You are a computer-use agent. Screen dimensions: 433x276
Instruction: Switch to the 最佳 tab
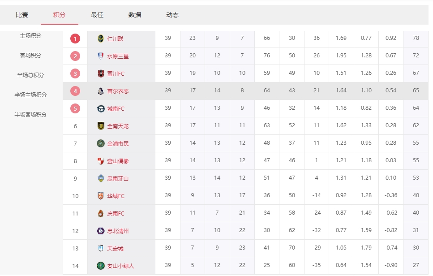click(97, 15)
